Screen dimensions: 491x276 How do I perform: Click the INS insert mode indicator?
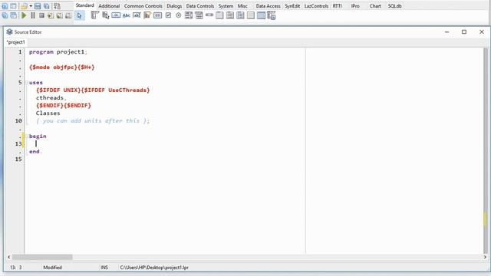tap(104, 268)
